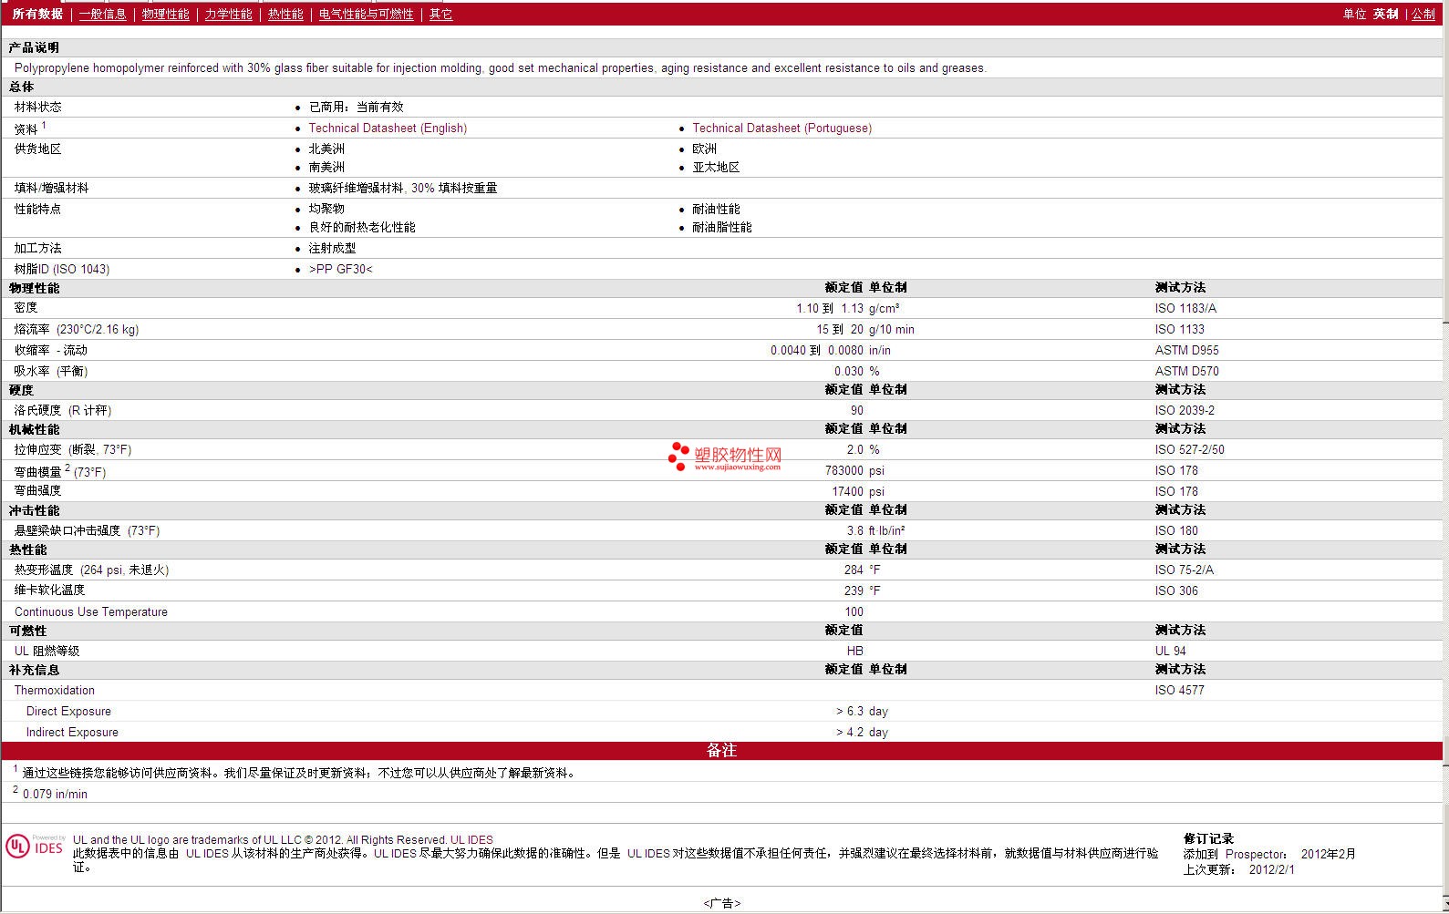
Task: Click the 洛氏硬度 (R 计秤) label
Action: 63,411
